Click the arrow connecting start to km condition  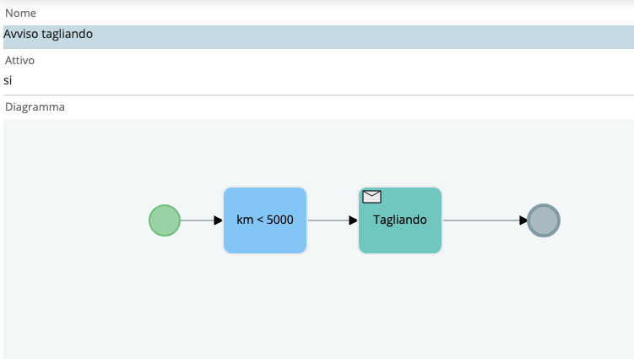coord(202,220)
